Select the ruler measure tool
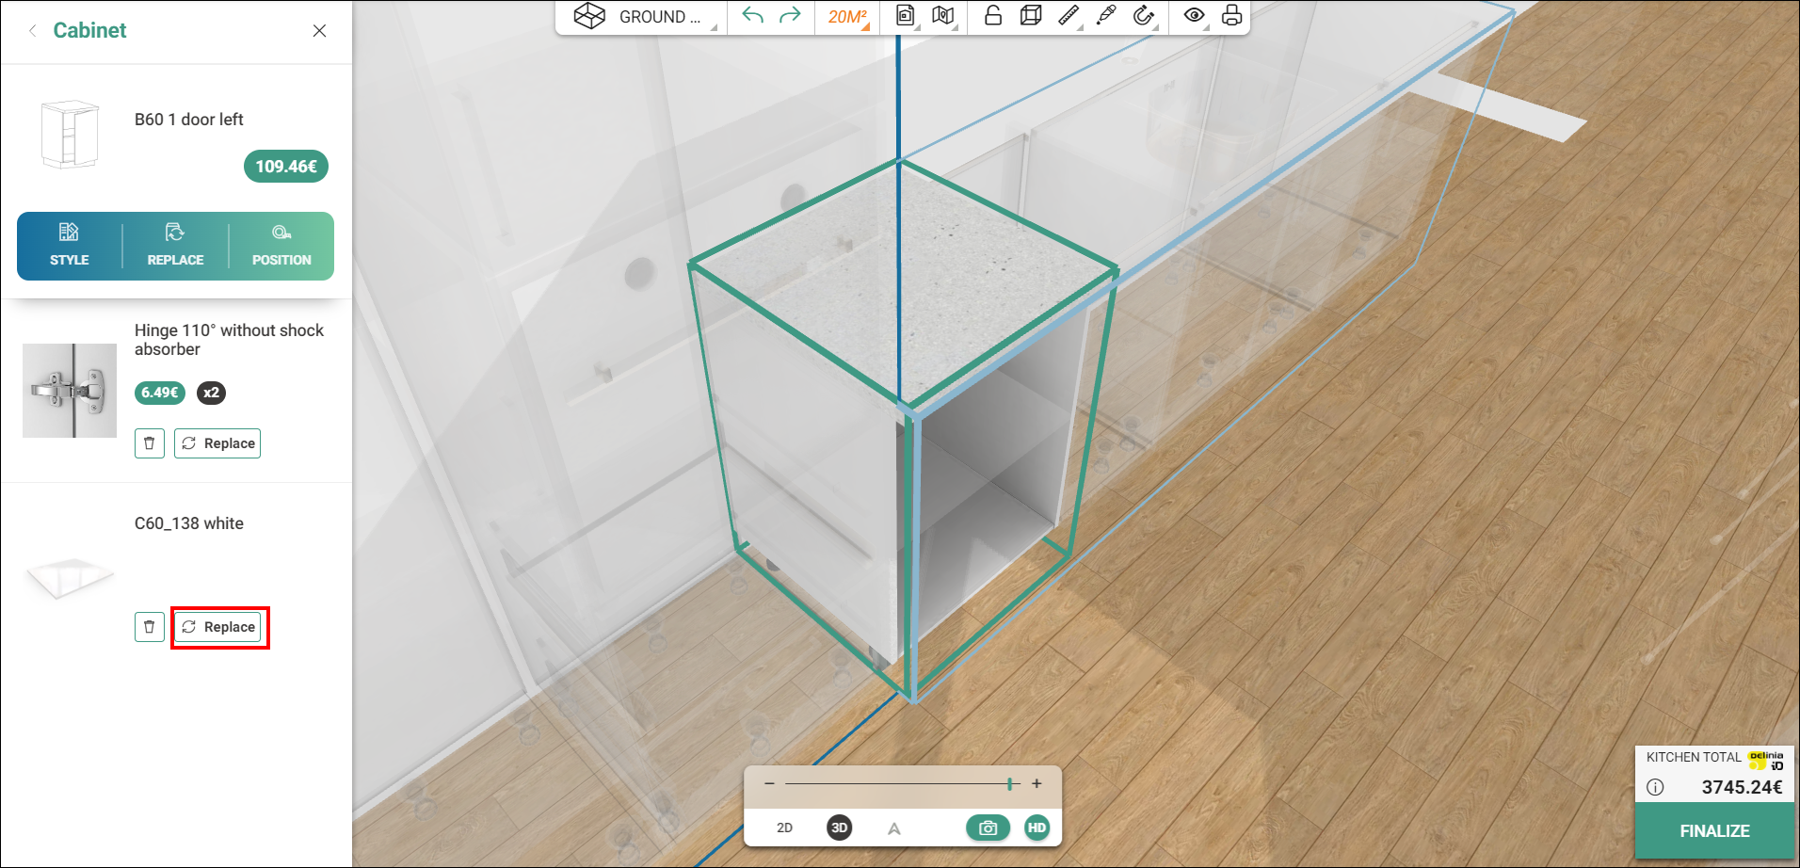Viewport: 1800px width, 868px height. click(1069, 15)
